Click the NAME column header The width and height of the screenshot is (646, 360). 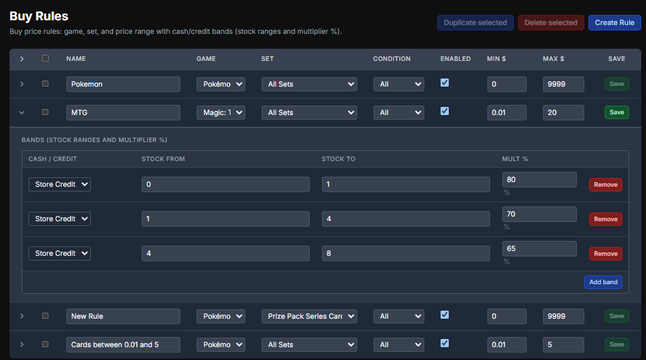click(76, 59)
